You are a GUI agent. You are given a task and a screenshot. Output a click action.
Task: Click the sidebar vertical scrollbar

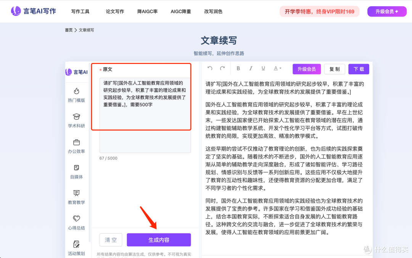(x=90, y=152)
